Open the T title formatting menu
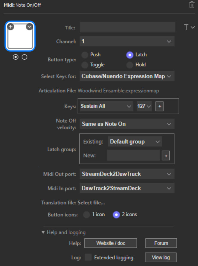The width and height of the screenshot is (198, 266). pyautogui.click(x=189, y=27)
